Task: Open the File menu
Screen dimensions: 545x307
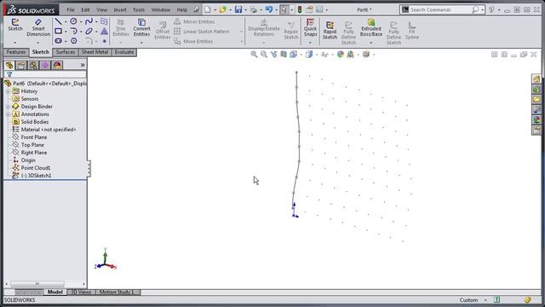Action: (x=71, y=9)
